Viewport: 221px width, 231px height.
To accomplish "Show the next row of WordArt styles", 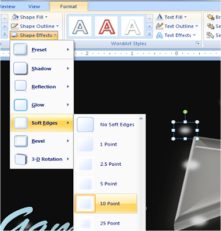I will coord(149,27).
